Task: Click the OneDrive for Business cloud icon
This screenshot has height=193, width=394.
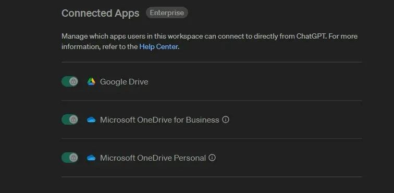Action: pos(91,120)
